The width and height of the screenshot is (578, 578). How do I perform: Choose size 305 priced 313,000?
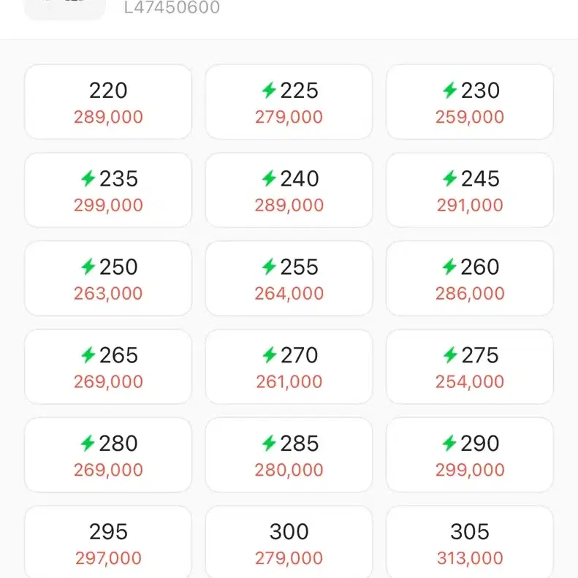click(470, 543)
